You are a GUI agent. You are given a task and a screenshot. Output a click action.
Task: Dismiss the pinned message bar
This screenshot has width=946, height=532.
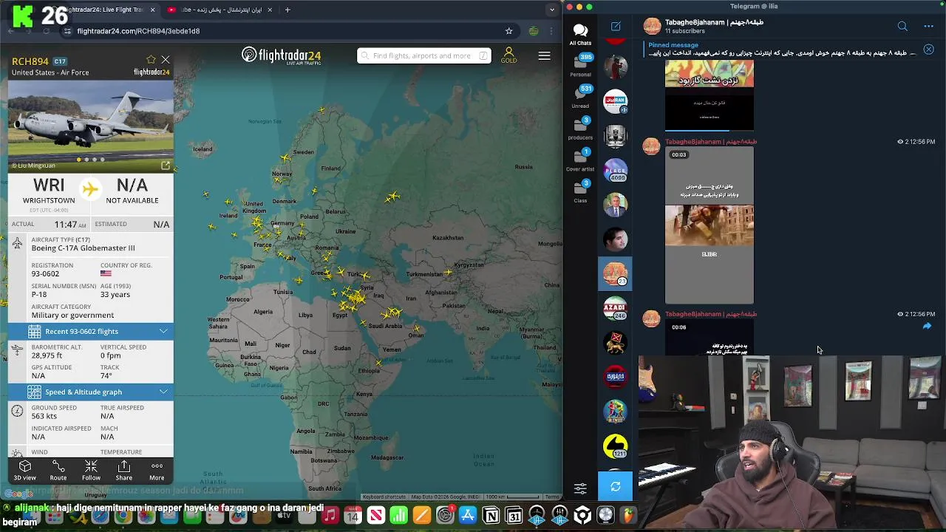coord(928,50)
